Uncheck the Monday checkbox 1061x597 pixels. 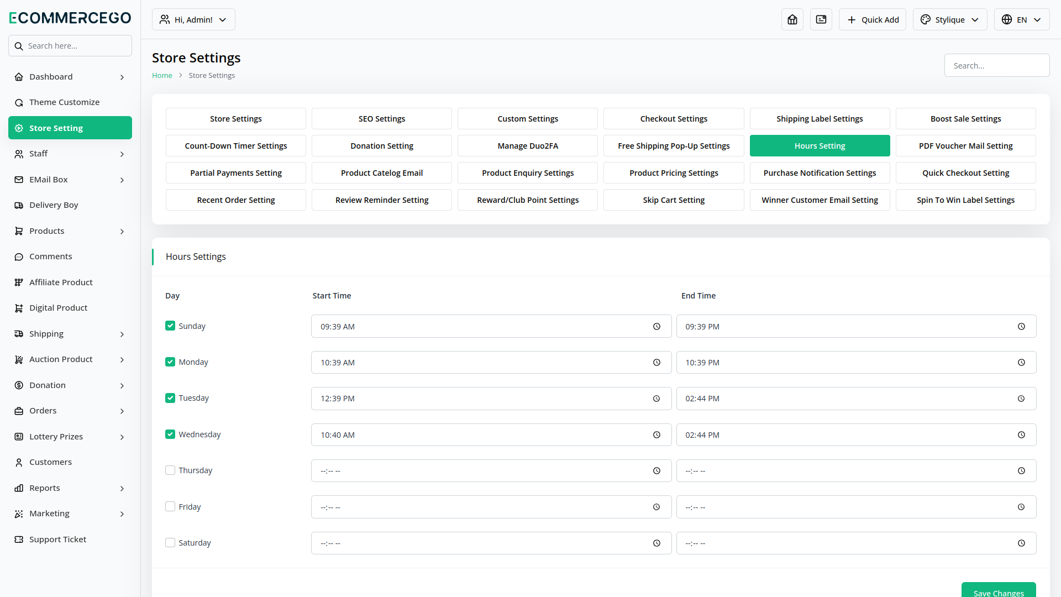(x=170, y=362)
